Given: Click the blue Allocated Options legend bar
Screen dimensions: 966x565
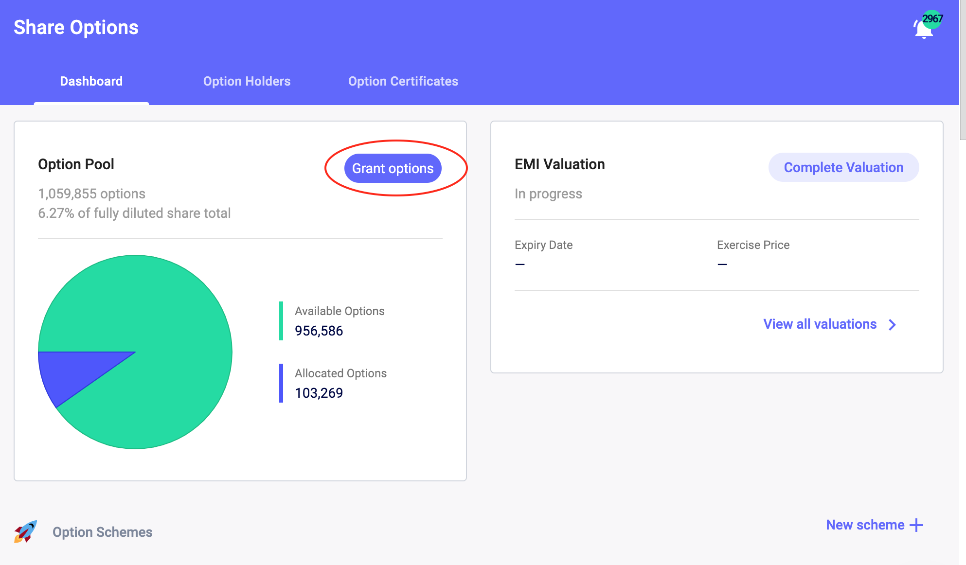Looking at the screenshot, I should point(281,383).
